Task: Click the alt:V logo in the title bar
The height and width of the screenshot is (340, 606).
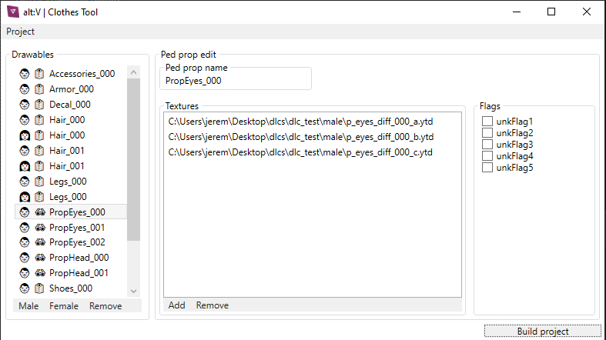Action: (x=13, y=12)
